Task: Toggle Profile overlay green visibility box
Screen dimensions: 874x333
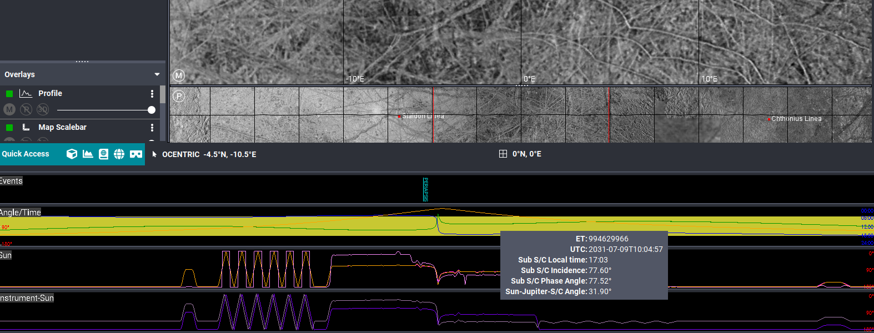Action: tap(9, 93)
